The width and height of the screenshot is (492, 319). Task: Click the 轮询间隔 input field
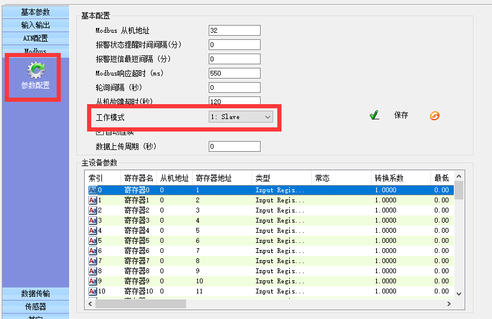tap(234, 87)
